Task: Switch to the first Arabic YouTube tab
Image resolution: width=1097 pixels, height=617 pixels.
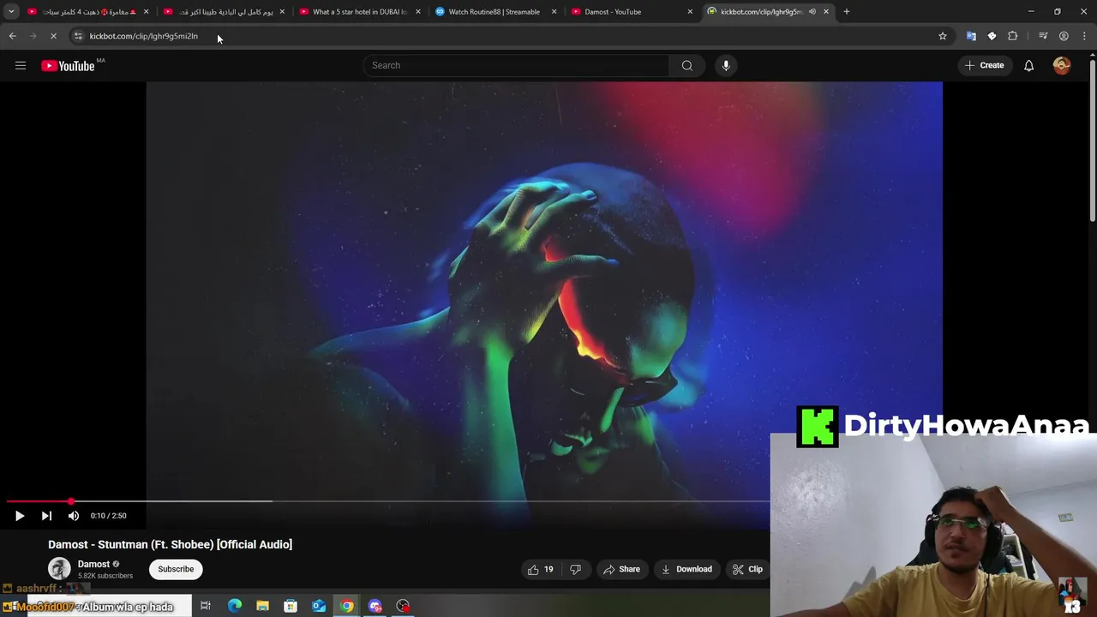Action: (88, 12)
